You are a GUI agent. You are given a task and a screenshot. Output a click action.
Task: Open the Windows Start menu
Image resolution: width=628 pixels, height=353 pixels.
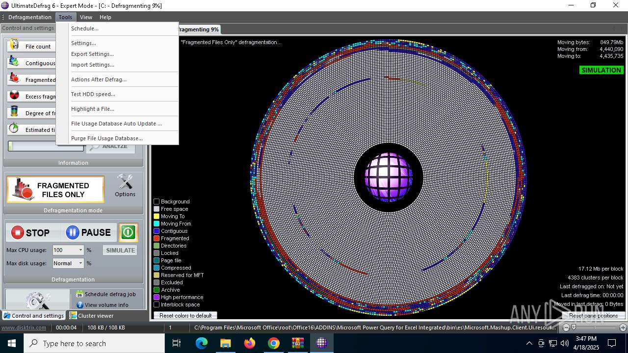point(12,343)
